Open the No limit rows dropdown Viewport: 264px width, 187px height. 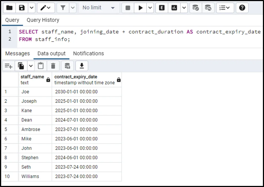99,8
